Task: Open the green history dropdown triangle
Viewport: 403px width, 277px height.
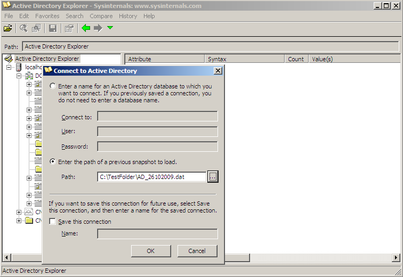Action: (x=110, y=28)
